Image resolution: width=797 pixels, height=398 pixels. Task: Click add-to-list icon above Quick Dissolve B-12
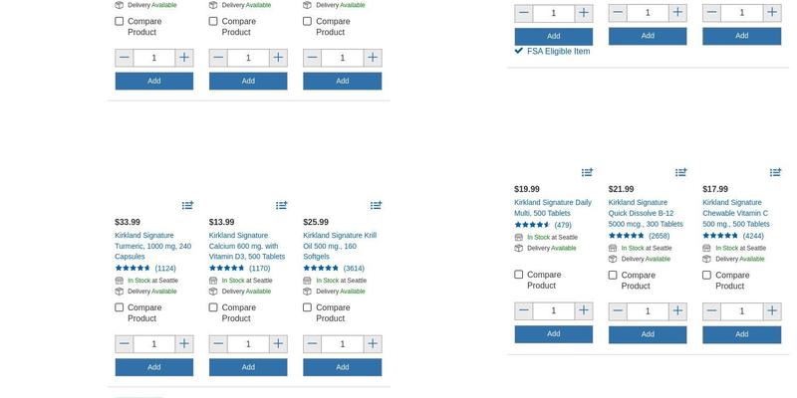[681, 172]
